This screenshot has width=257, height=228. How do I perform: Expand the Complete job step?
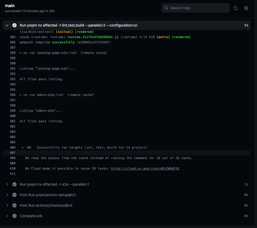(x=7, y=216)
